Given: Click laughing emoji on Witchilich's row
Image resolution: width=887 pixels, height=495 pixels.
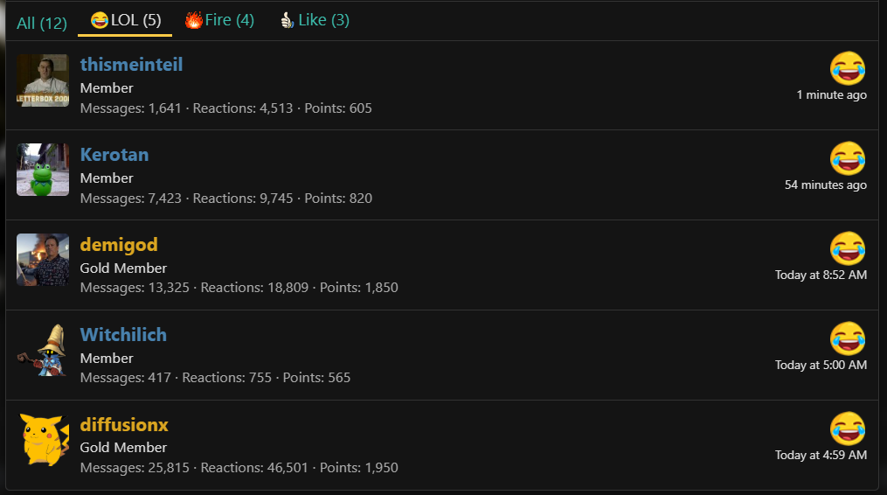Looking at the screenshot, I should click(x=848, y=338).
